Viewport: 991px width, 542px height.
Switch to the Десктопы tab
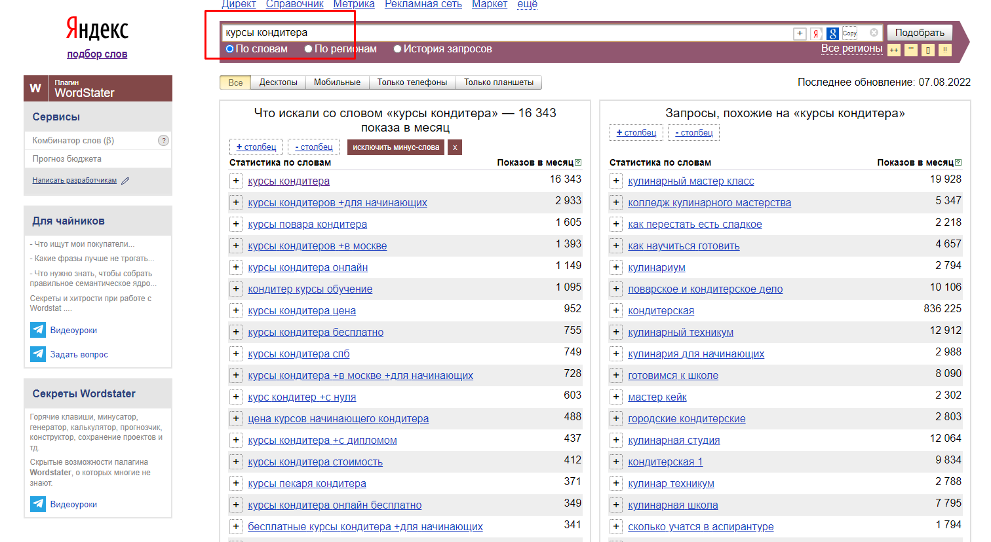pyautogui.click(x=278, y=82)
